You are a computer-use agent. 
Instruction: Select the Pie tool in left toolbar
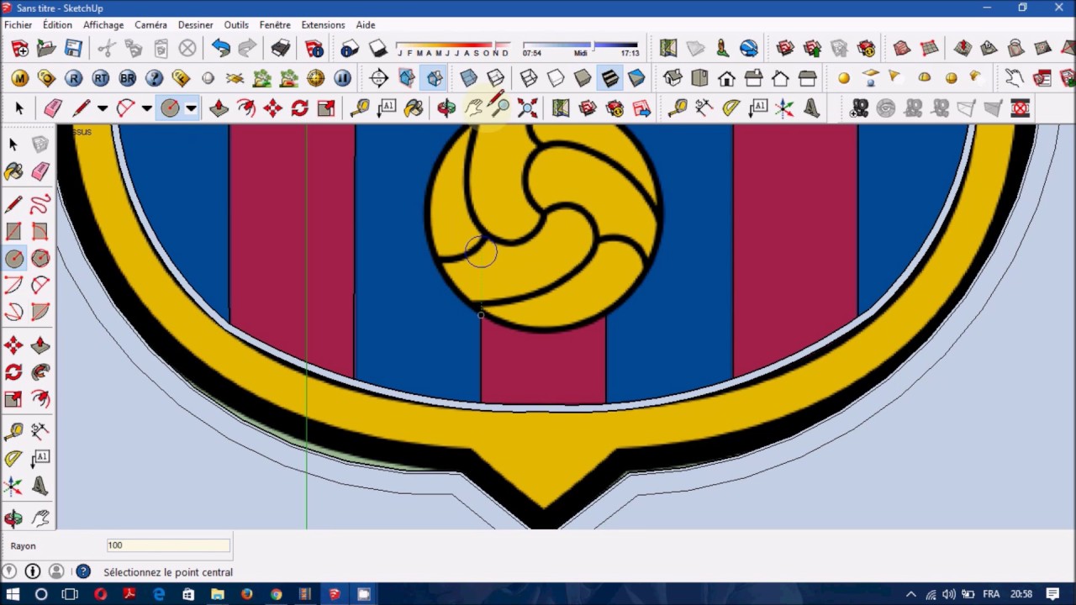point(40,312)
